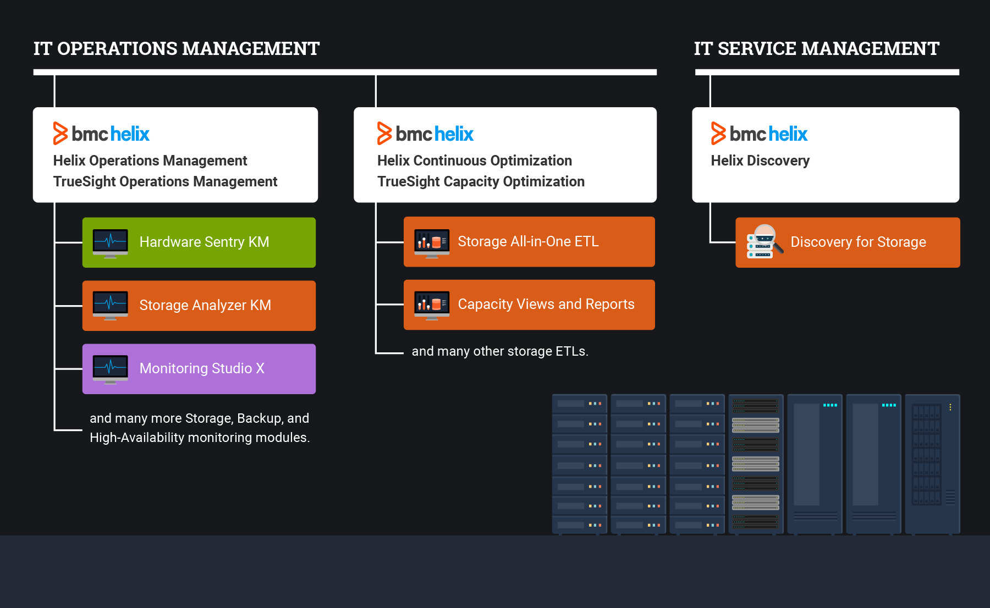
Task: Click the chart icon on Capacity Views and Reports
Action: coord(432,304)
